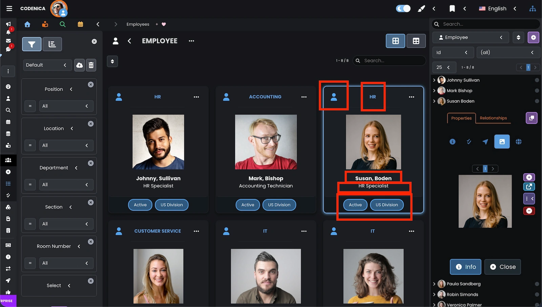Click the calendar icon in the top toolbar
The height and width of the screenshot is (307, 542).
(x=80, y=24)
